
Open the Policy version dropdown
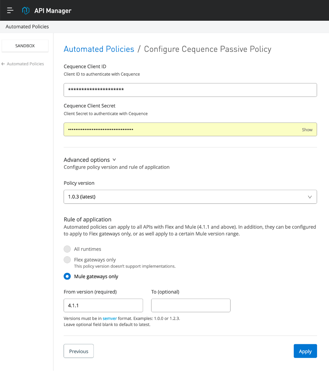tap(190, 197)
